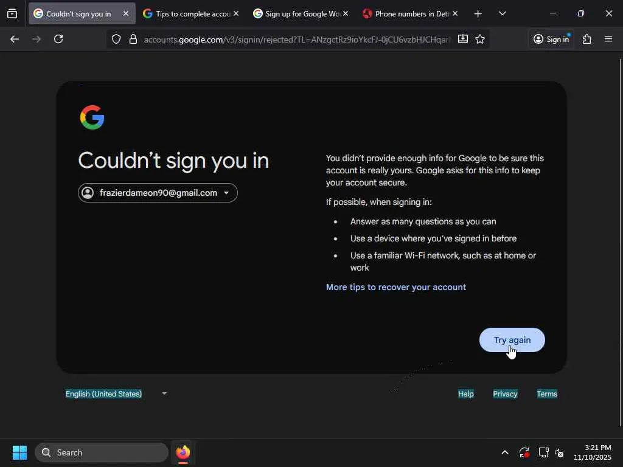Open the network display tray icon
Viewport: 623px width, 467px height.
[543, 452]
